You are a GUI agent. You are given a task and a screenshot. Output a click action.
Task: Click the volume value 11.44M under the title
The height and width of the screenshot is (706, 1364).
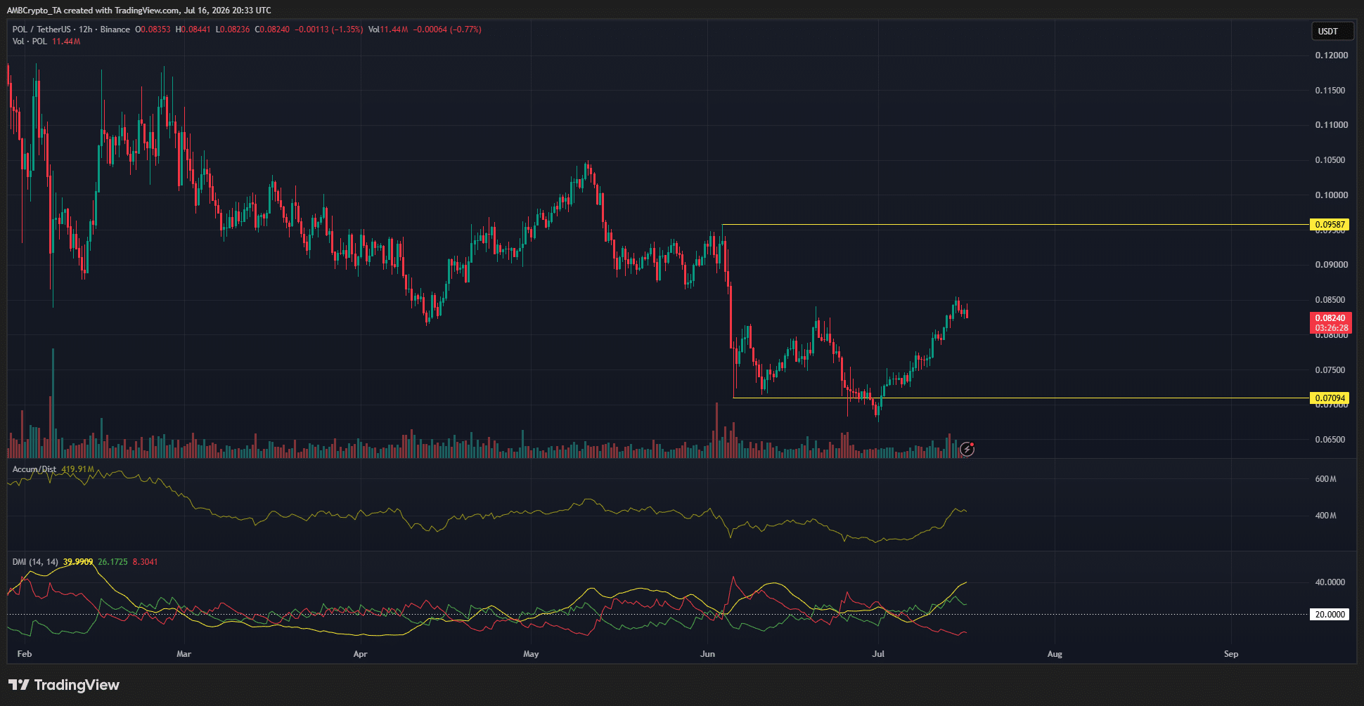click(x=66, y=41)
